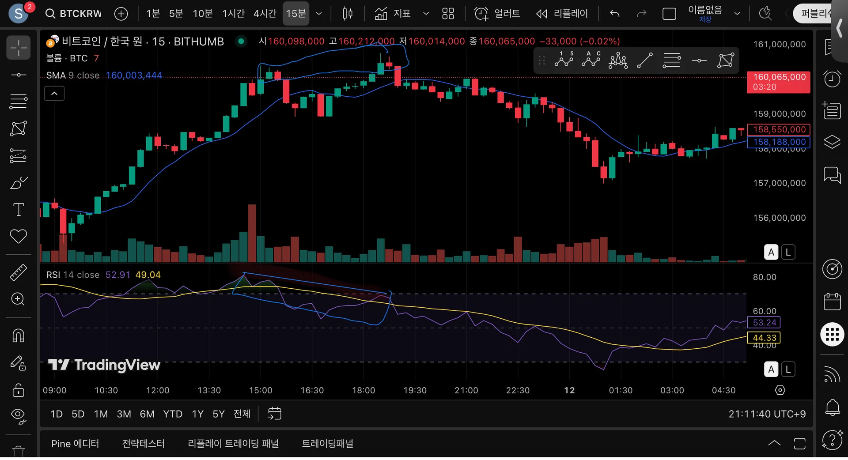
Task: Toggle magnet mode snapping
Action: [x=19, y=336]
